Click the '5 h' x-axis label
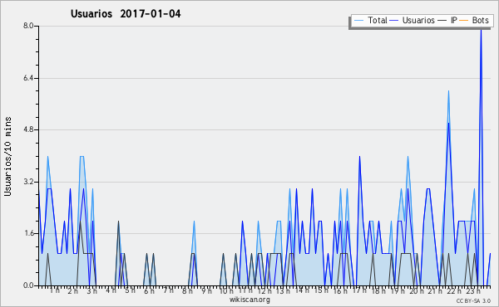 tap(130, 290)
